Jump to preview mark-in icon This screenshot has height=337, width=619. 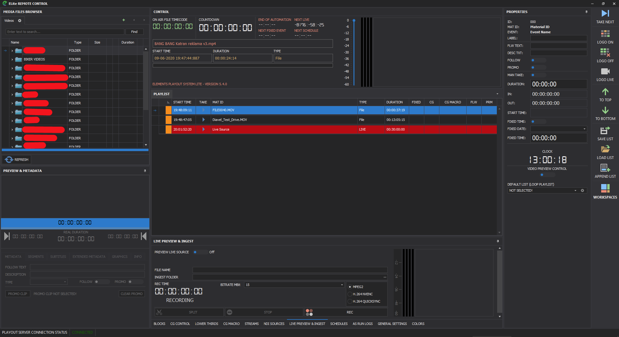pyautogui.click(x=7, y=236)
